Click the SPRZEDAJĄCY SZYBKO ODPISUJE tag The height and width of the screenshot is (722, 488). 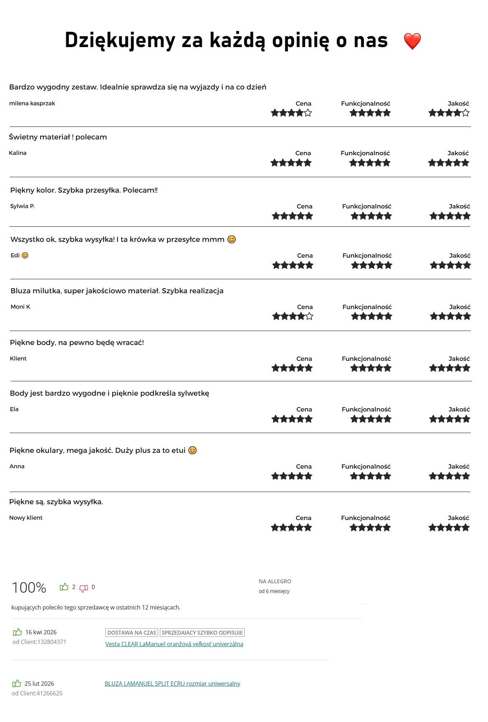pyautogui.click(x=202, y=633)
